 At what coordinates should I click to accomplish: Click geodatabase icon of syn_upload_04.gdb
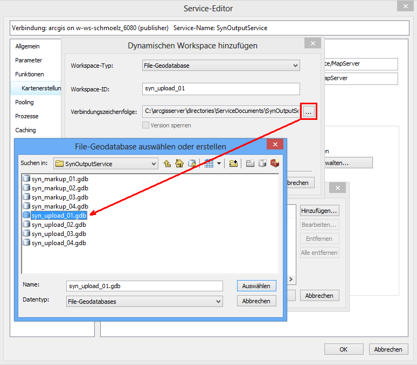(x=26, y=242)
